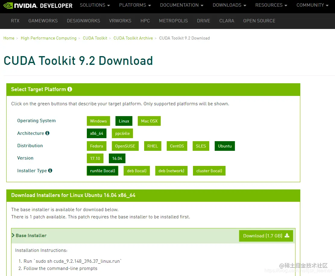Click the Architecture info icon

[47, 133]
